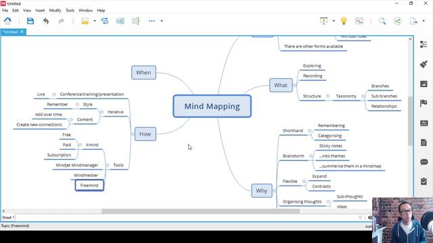Click the horizontal scrollbar thumb
Viewport: 433px width, 243px height.
(x=200, y=211)
